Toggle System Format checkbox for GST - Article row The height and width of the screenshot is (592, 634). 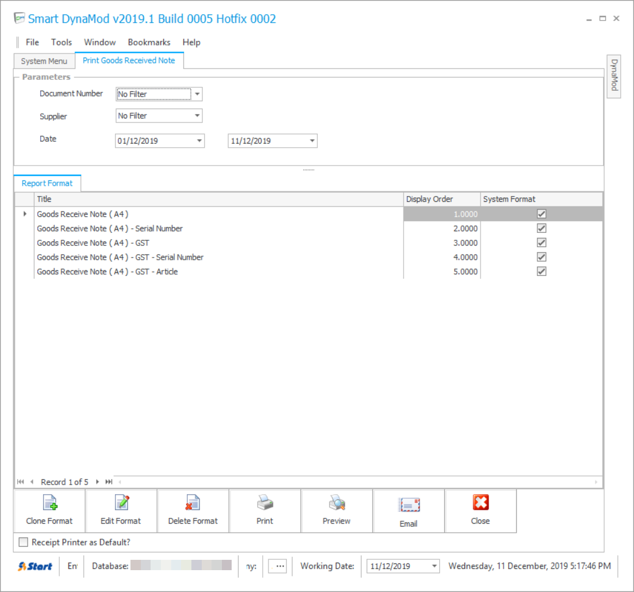click(x=541, y=271)
